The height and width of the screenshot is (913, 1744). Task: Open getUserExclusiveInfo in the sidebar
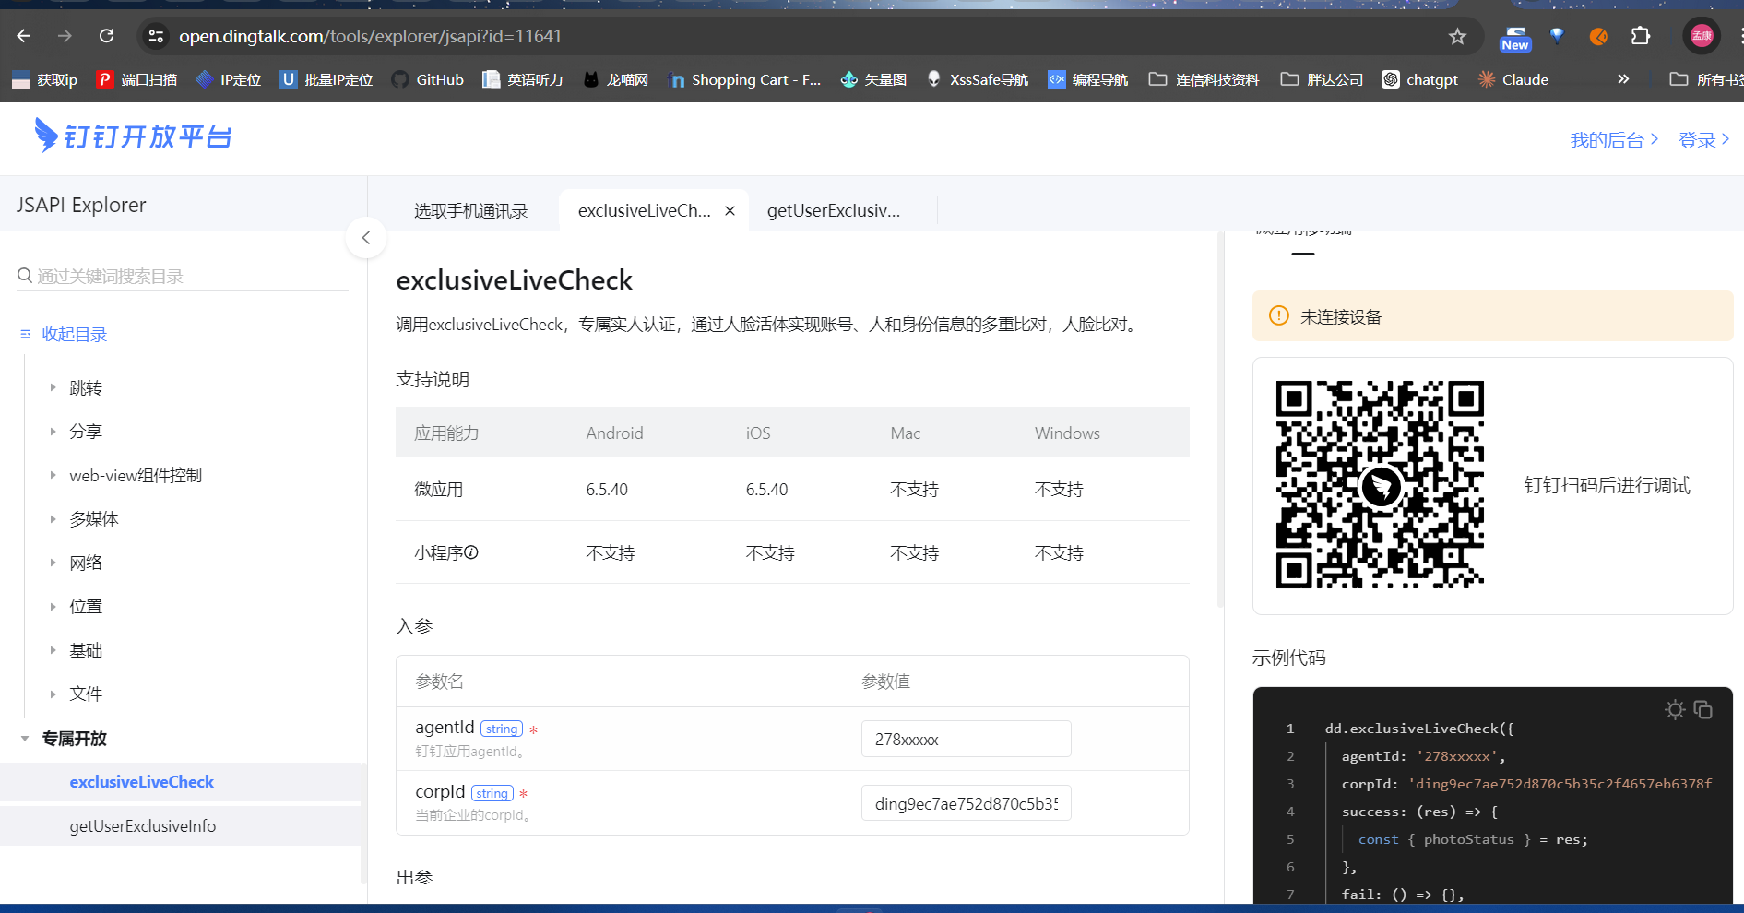pyautogui.click(x=142, y=826)
